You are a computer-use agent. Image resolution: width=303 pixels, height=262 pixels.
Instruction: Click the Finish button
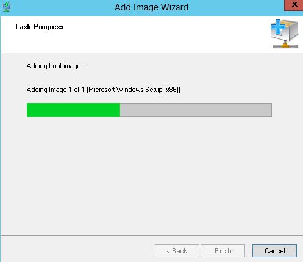223,251
